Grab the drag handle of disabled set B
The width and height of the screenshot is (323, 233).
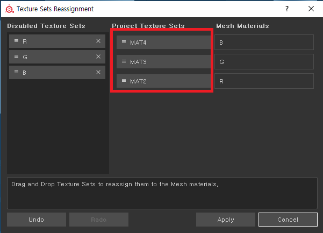coord(16,72)
